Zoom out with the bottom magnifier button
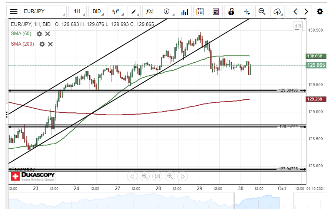329x211 pixels. pos(144,177)
